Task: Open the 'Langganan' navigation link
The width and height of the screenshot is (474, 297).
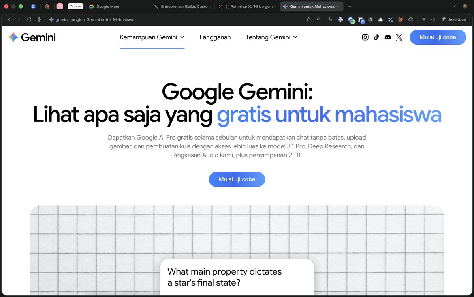Action: coord(215,37)
